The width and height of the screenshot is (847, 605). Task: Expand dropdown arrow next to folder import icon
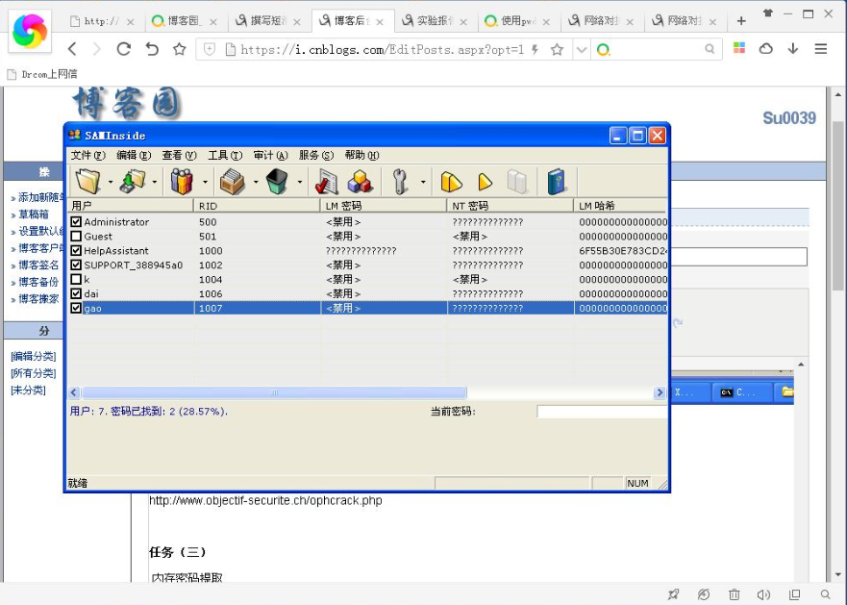pos(111,182)
